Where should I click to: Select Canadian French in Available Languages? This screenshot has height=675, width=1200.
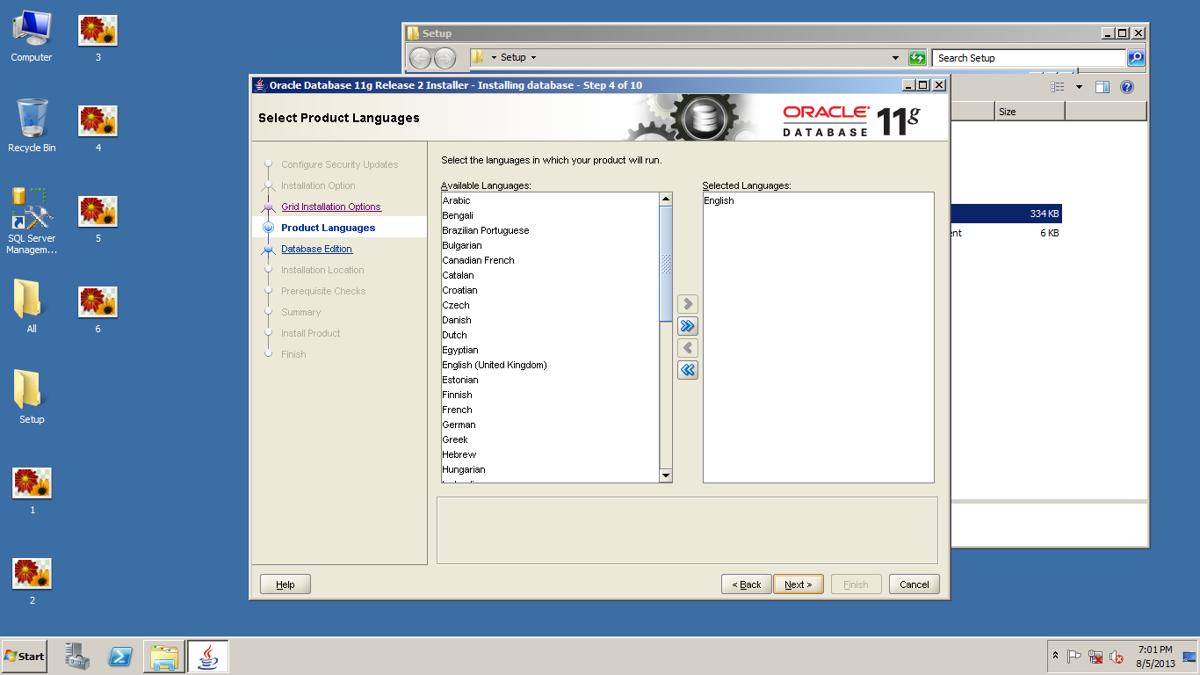pyautogui.click(x=478, y=260)
